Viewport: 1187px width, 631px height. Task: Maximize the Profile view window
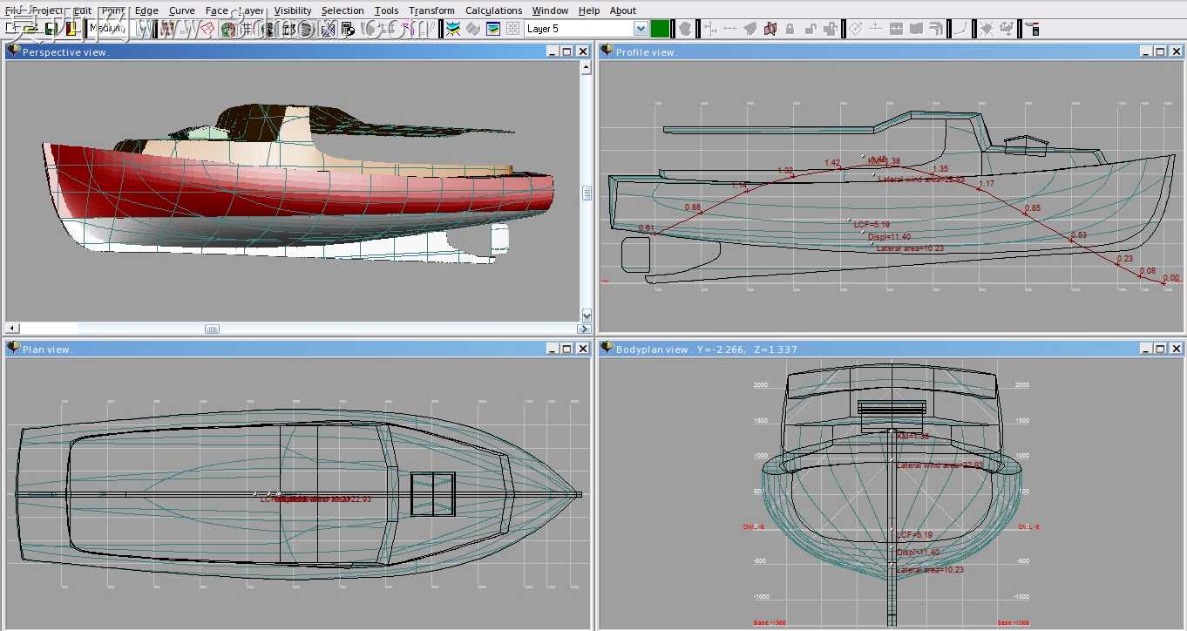[x=1160, y=51]
